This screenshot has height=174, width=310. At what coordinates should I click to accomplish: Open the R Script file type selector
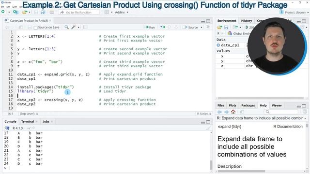204,114
